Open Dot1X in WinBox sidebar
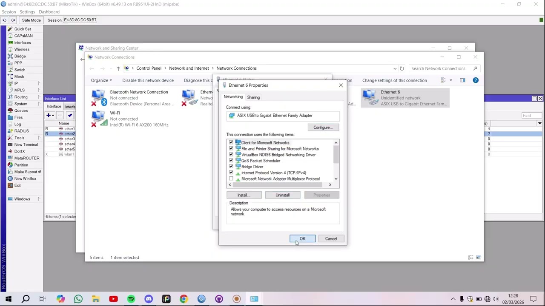Screen dimensions: 545x306 coord(19,151)
